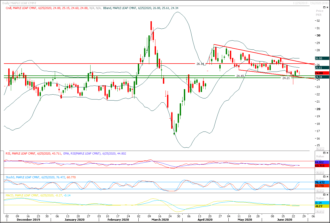This screenshot has width=330, height=223.
Task: Select the BBand MAPLE LEAF CMNT legend
Action: (x=140, y=8)
